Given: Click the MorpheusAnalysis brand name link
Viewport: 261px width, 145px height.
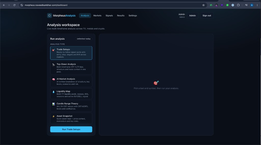Looking at the screenshot, I should point(64,16).
